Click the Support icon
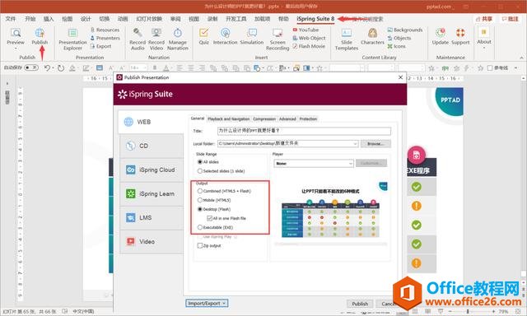This screenshot has width=527, height=316. 460,36
